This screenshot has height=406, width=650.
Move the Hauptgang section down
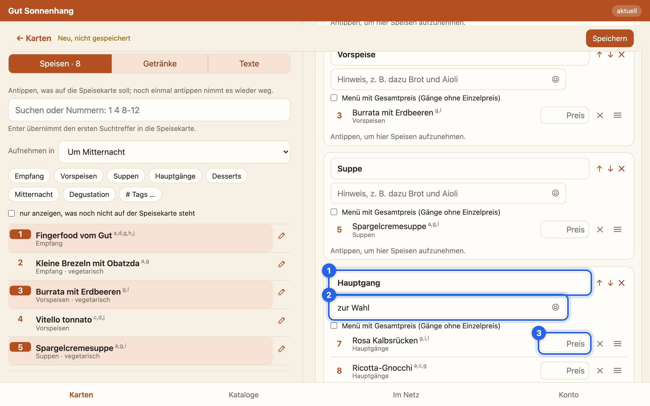coord(610,283)
